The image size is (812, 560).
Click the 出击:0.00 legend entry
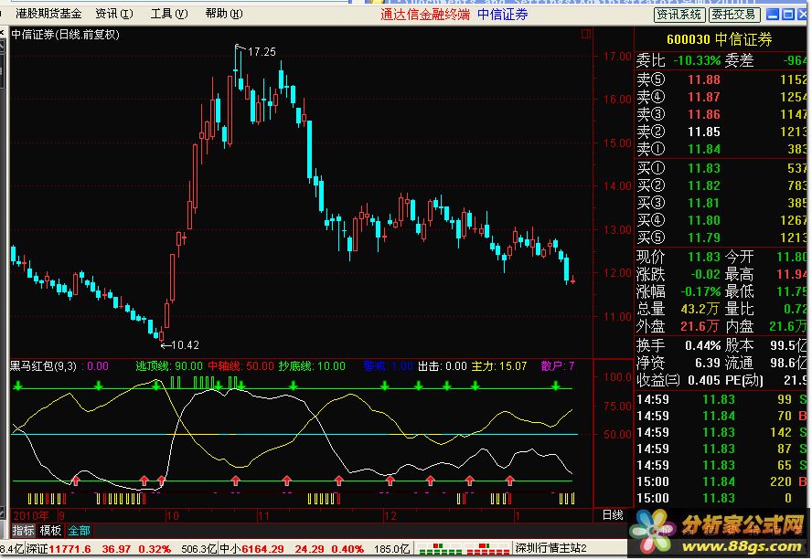[443, 366]
